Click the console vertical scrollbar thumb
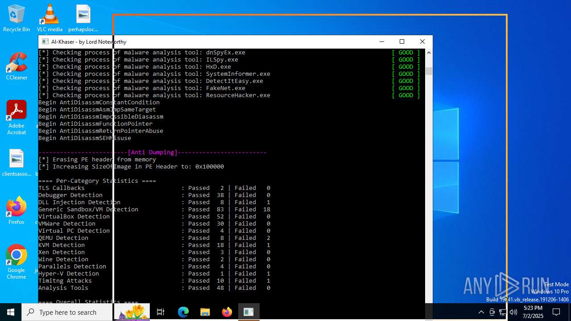 click(x=429, y=71)
